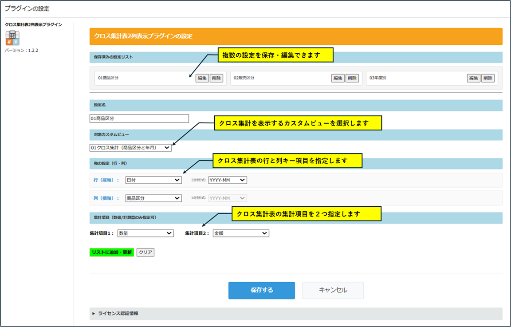Image resolution: width=511 pixels, height=327 pixels.
Task: Click the green リストに追加・更新 button
Action: [112, 252]
